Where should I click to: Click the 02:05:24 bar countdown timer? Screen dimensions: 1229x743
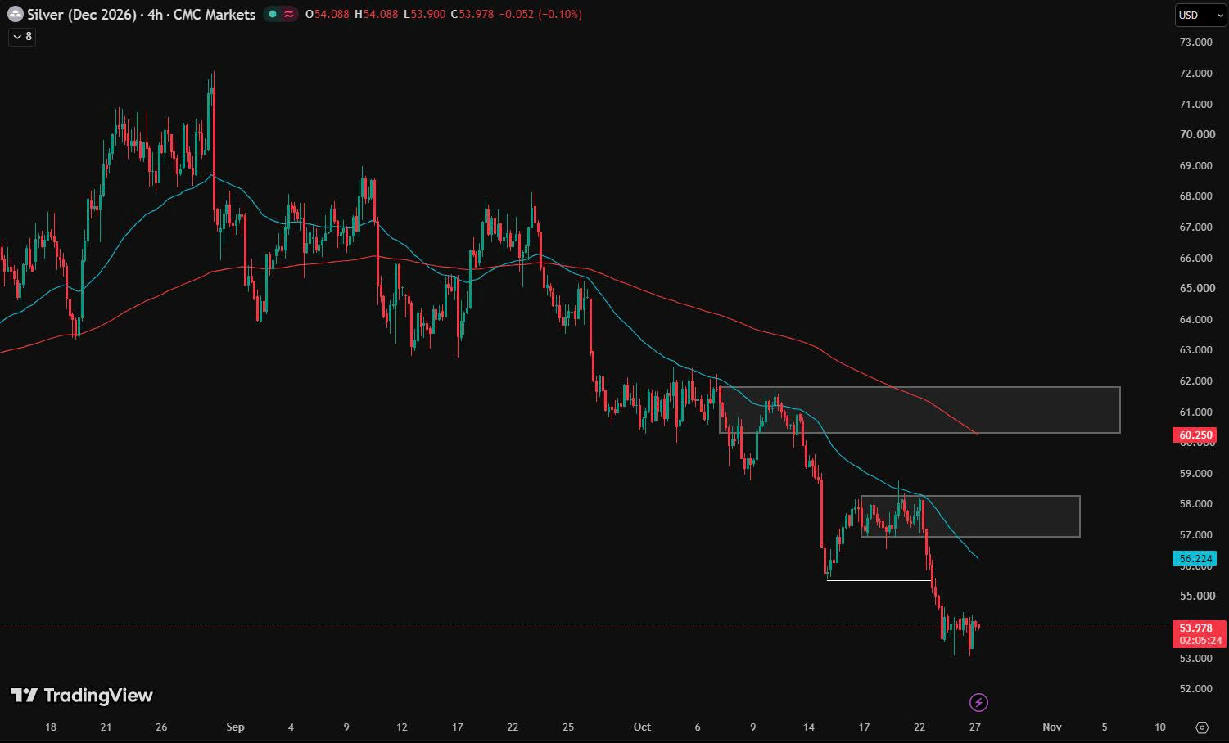tap(1200, 641)
